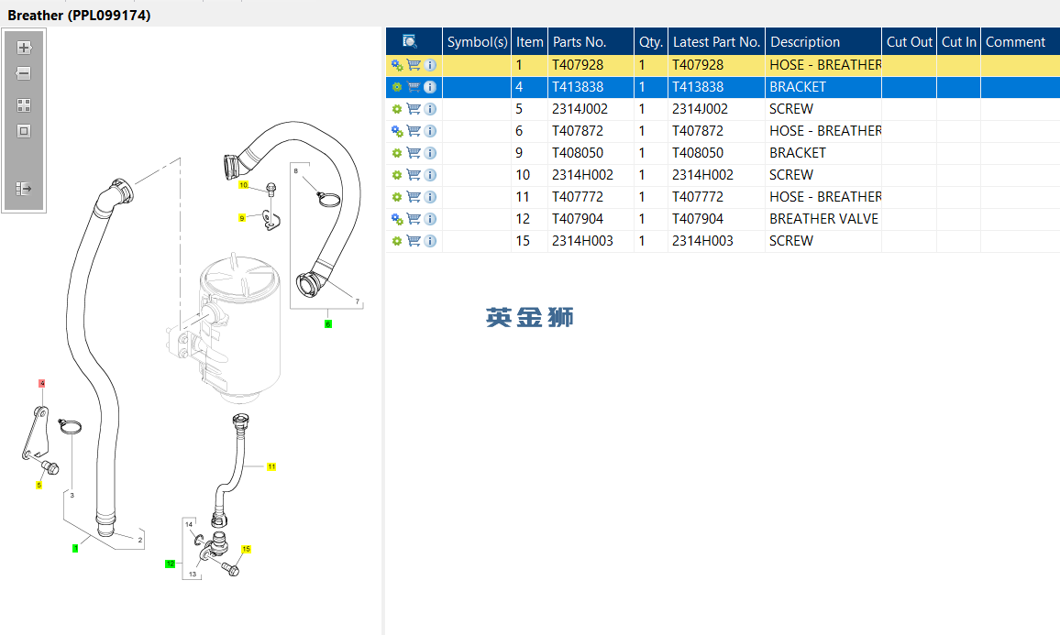Select parts number cell 2314H003
The image size is (1060, 635).
[591, 241]
